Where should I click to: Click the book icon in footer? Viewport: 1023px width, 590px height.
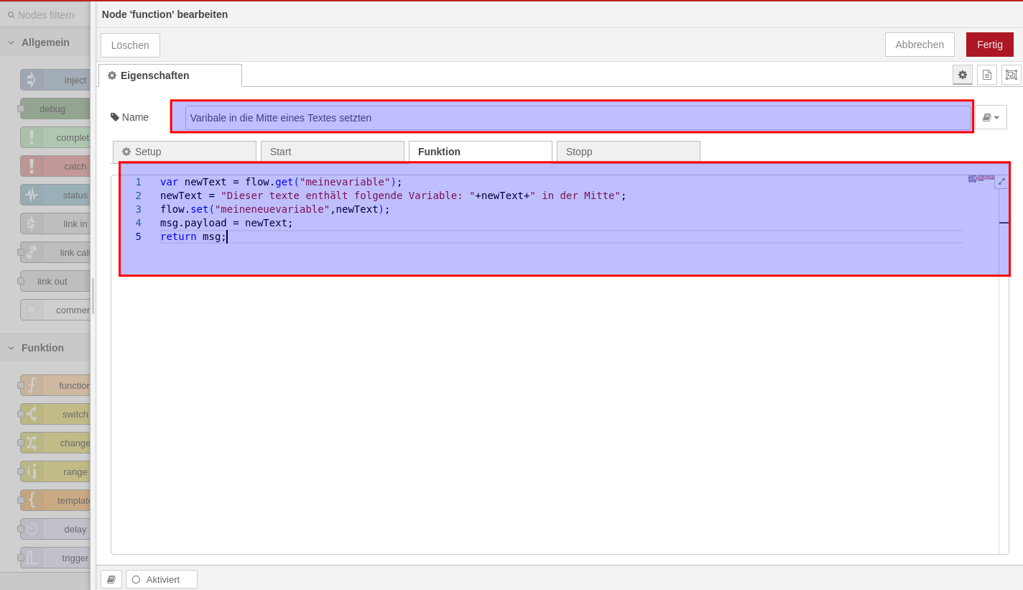click(111, 579)
